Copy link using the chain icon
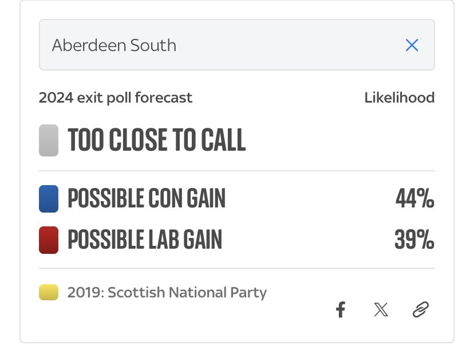 pyautogui.click(x=421, y=309)
